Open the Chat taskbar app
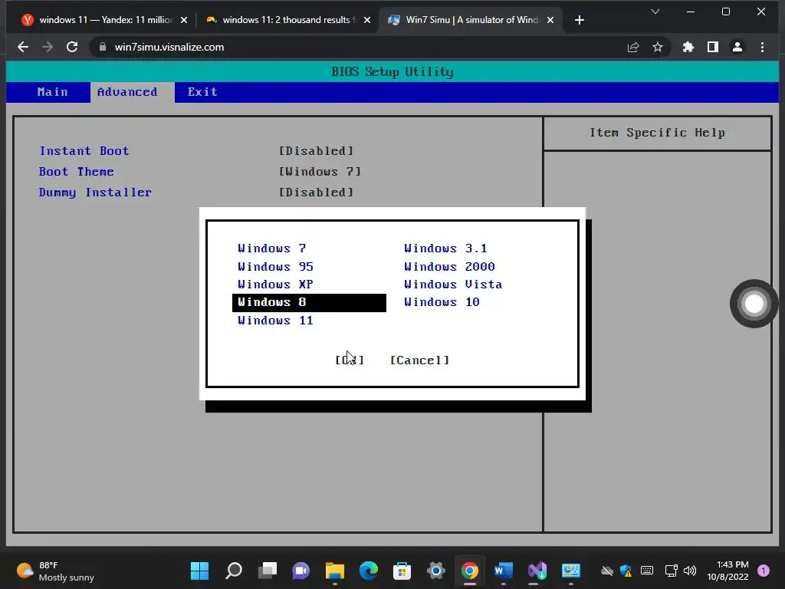This screenshot has height=589, width=785. [x=301, y=571]
